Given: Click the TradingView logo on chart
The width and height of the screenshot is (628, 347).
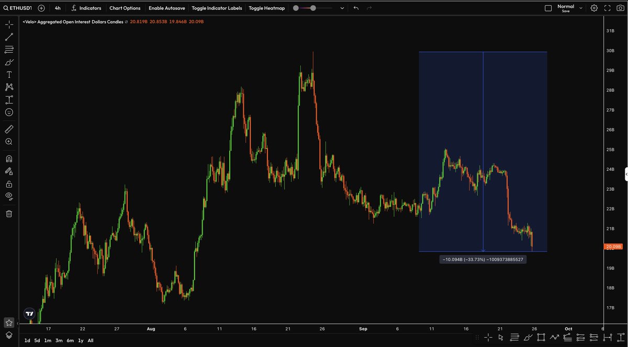Looking at the screenshot, I should pos(29,314).
